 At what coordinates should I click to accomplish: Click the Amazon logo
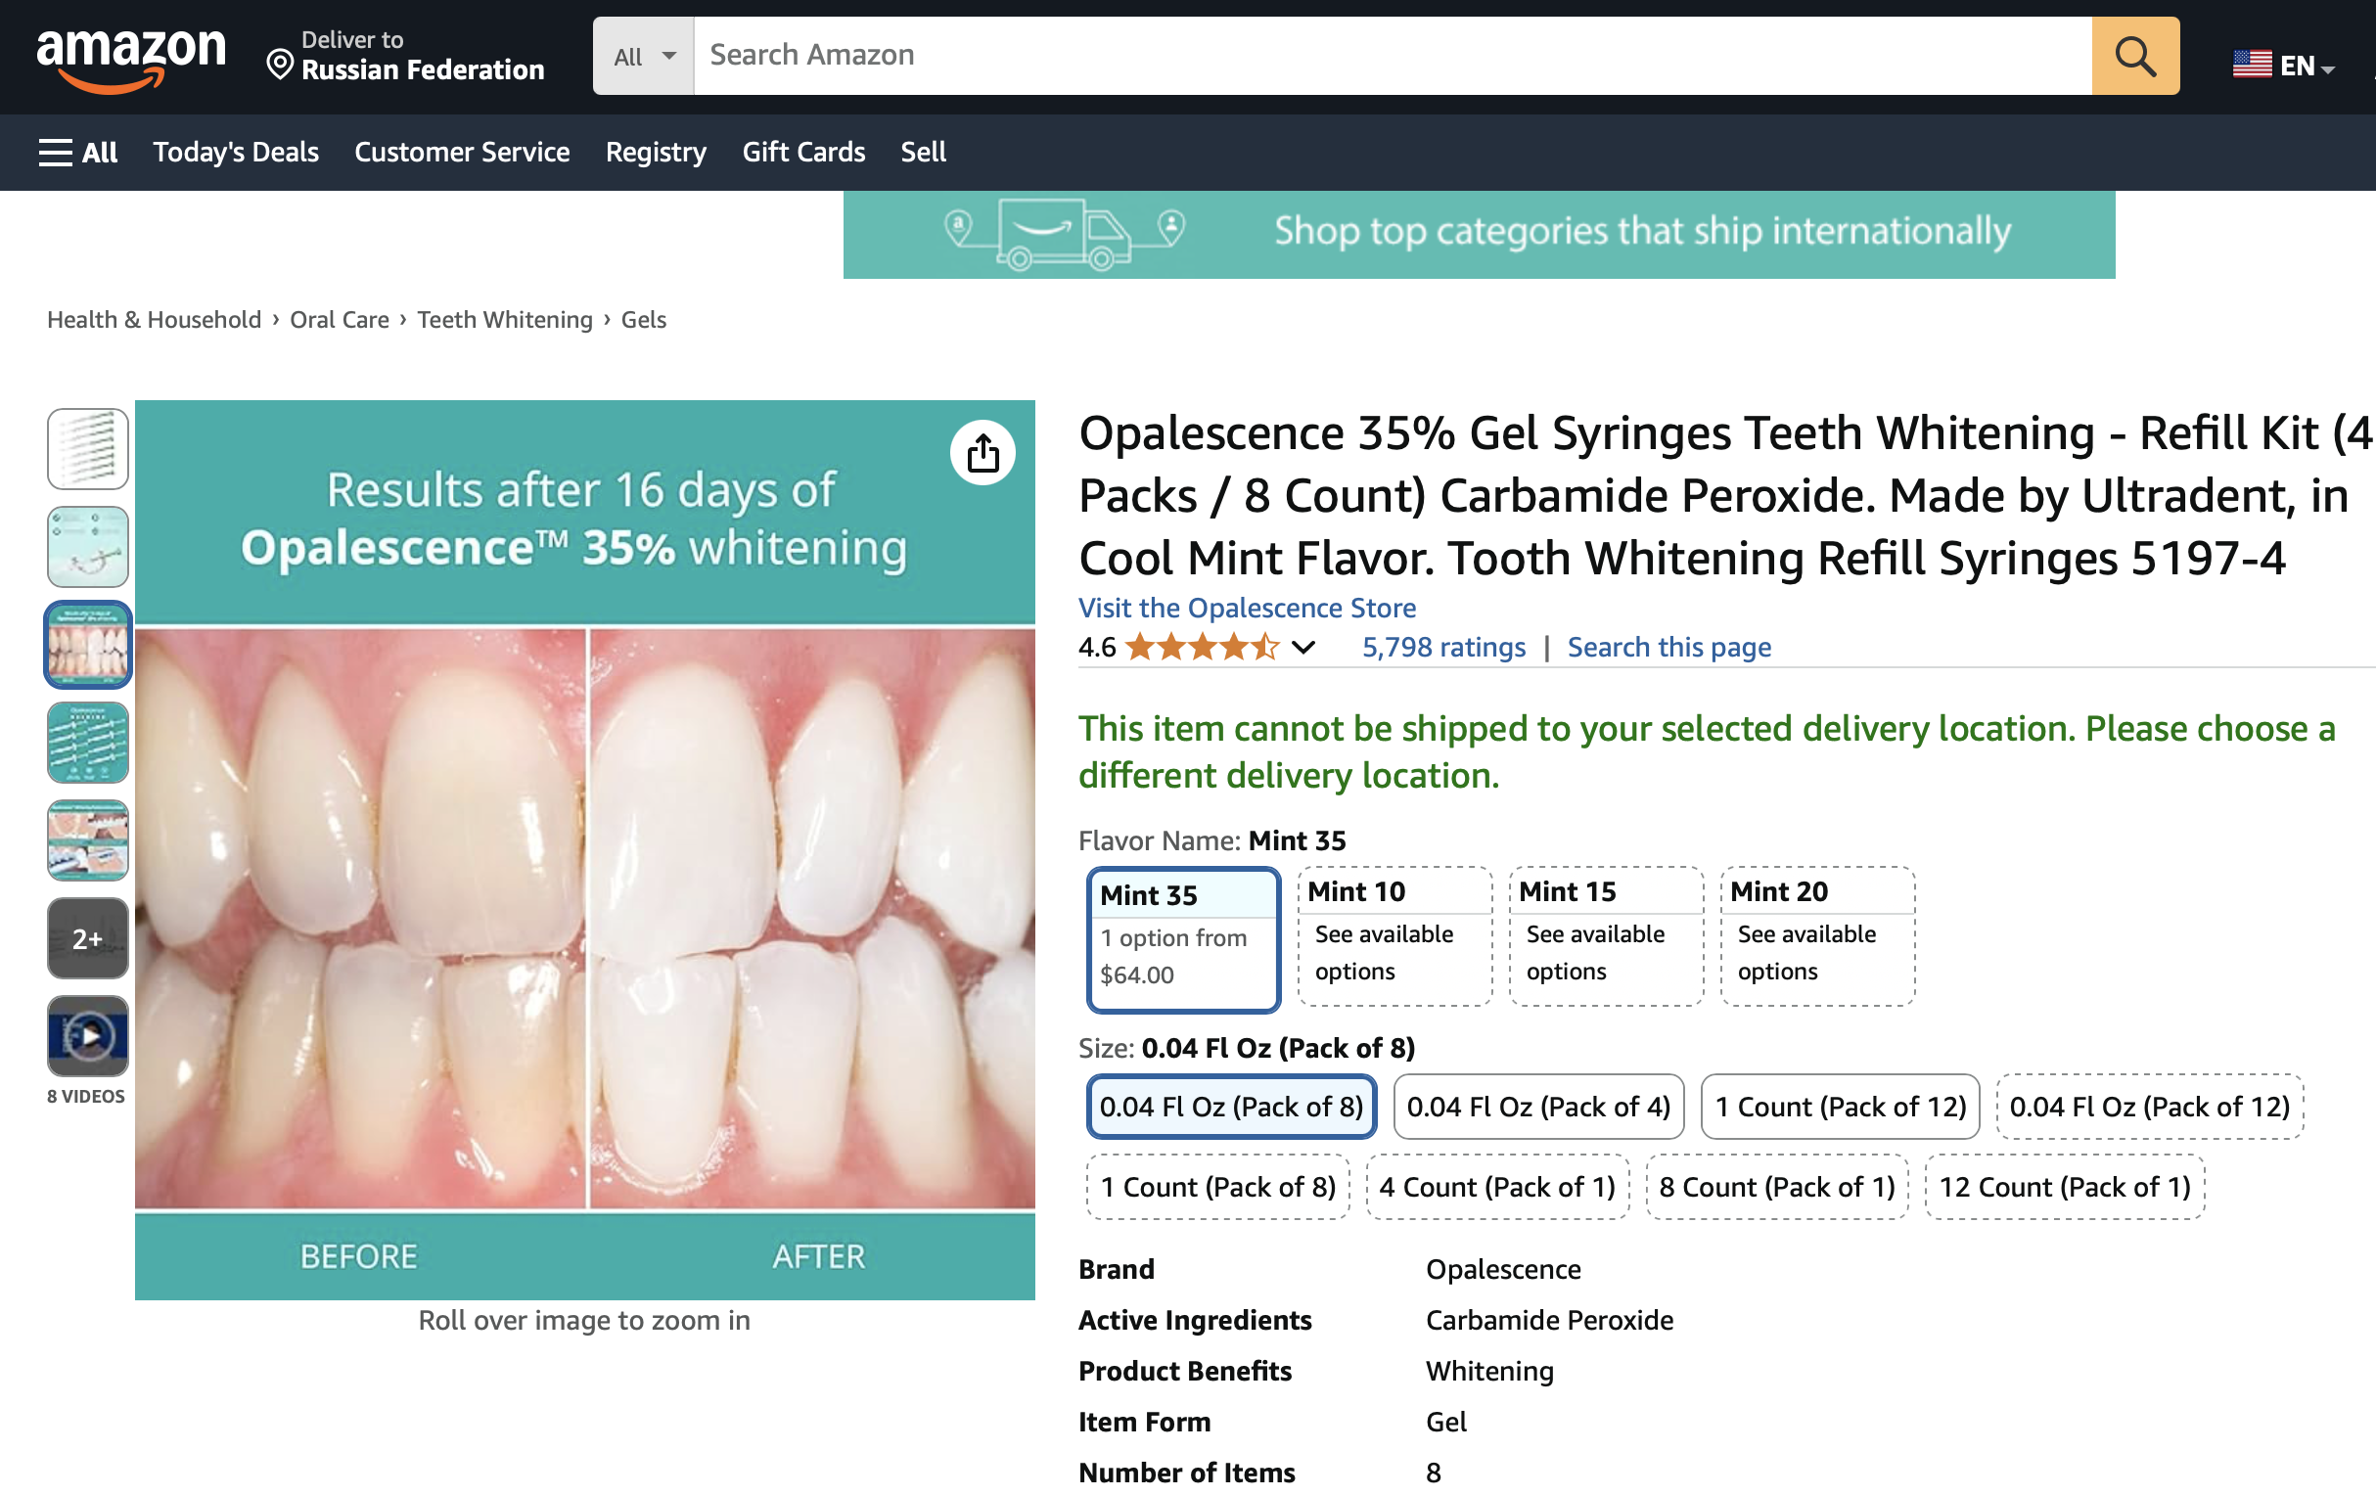point(130,57)
